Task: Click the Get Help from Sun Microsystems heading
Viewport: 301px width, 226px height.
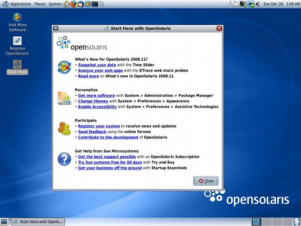Action: 107,151
